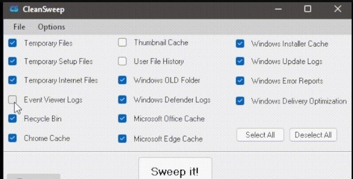Open the File menu

click(19, 27)
